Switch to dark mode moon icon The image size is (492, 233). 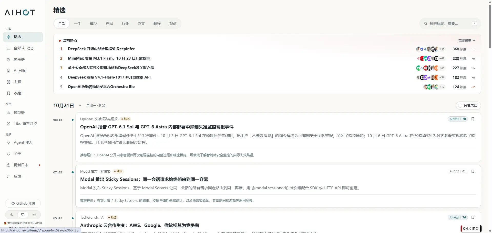point(12,215)
